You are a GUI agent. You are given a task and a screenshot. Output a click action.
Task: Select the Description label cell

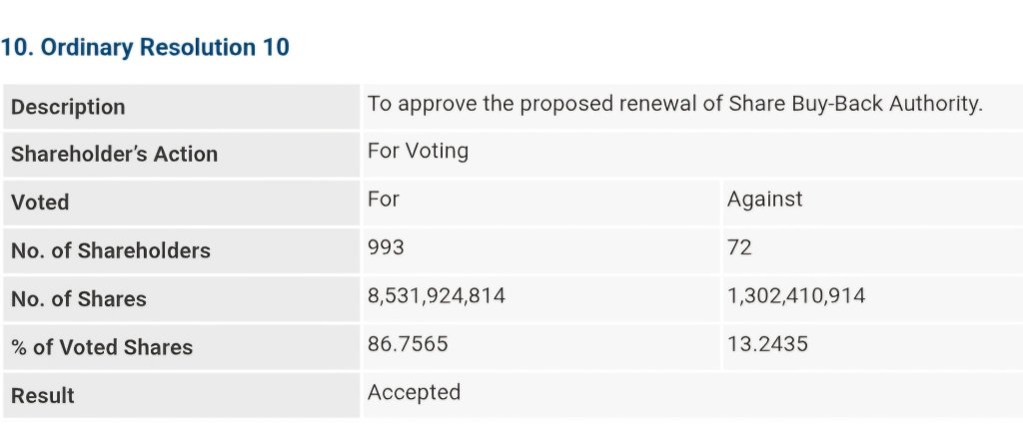click(182, 107)
